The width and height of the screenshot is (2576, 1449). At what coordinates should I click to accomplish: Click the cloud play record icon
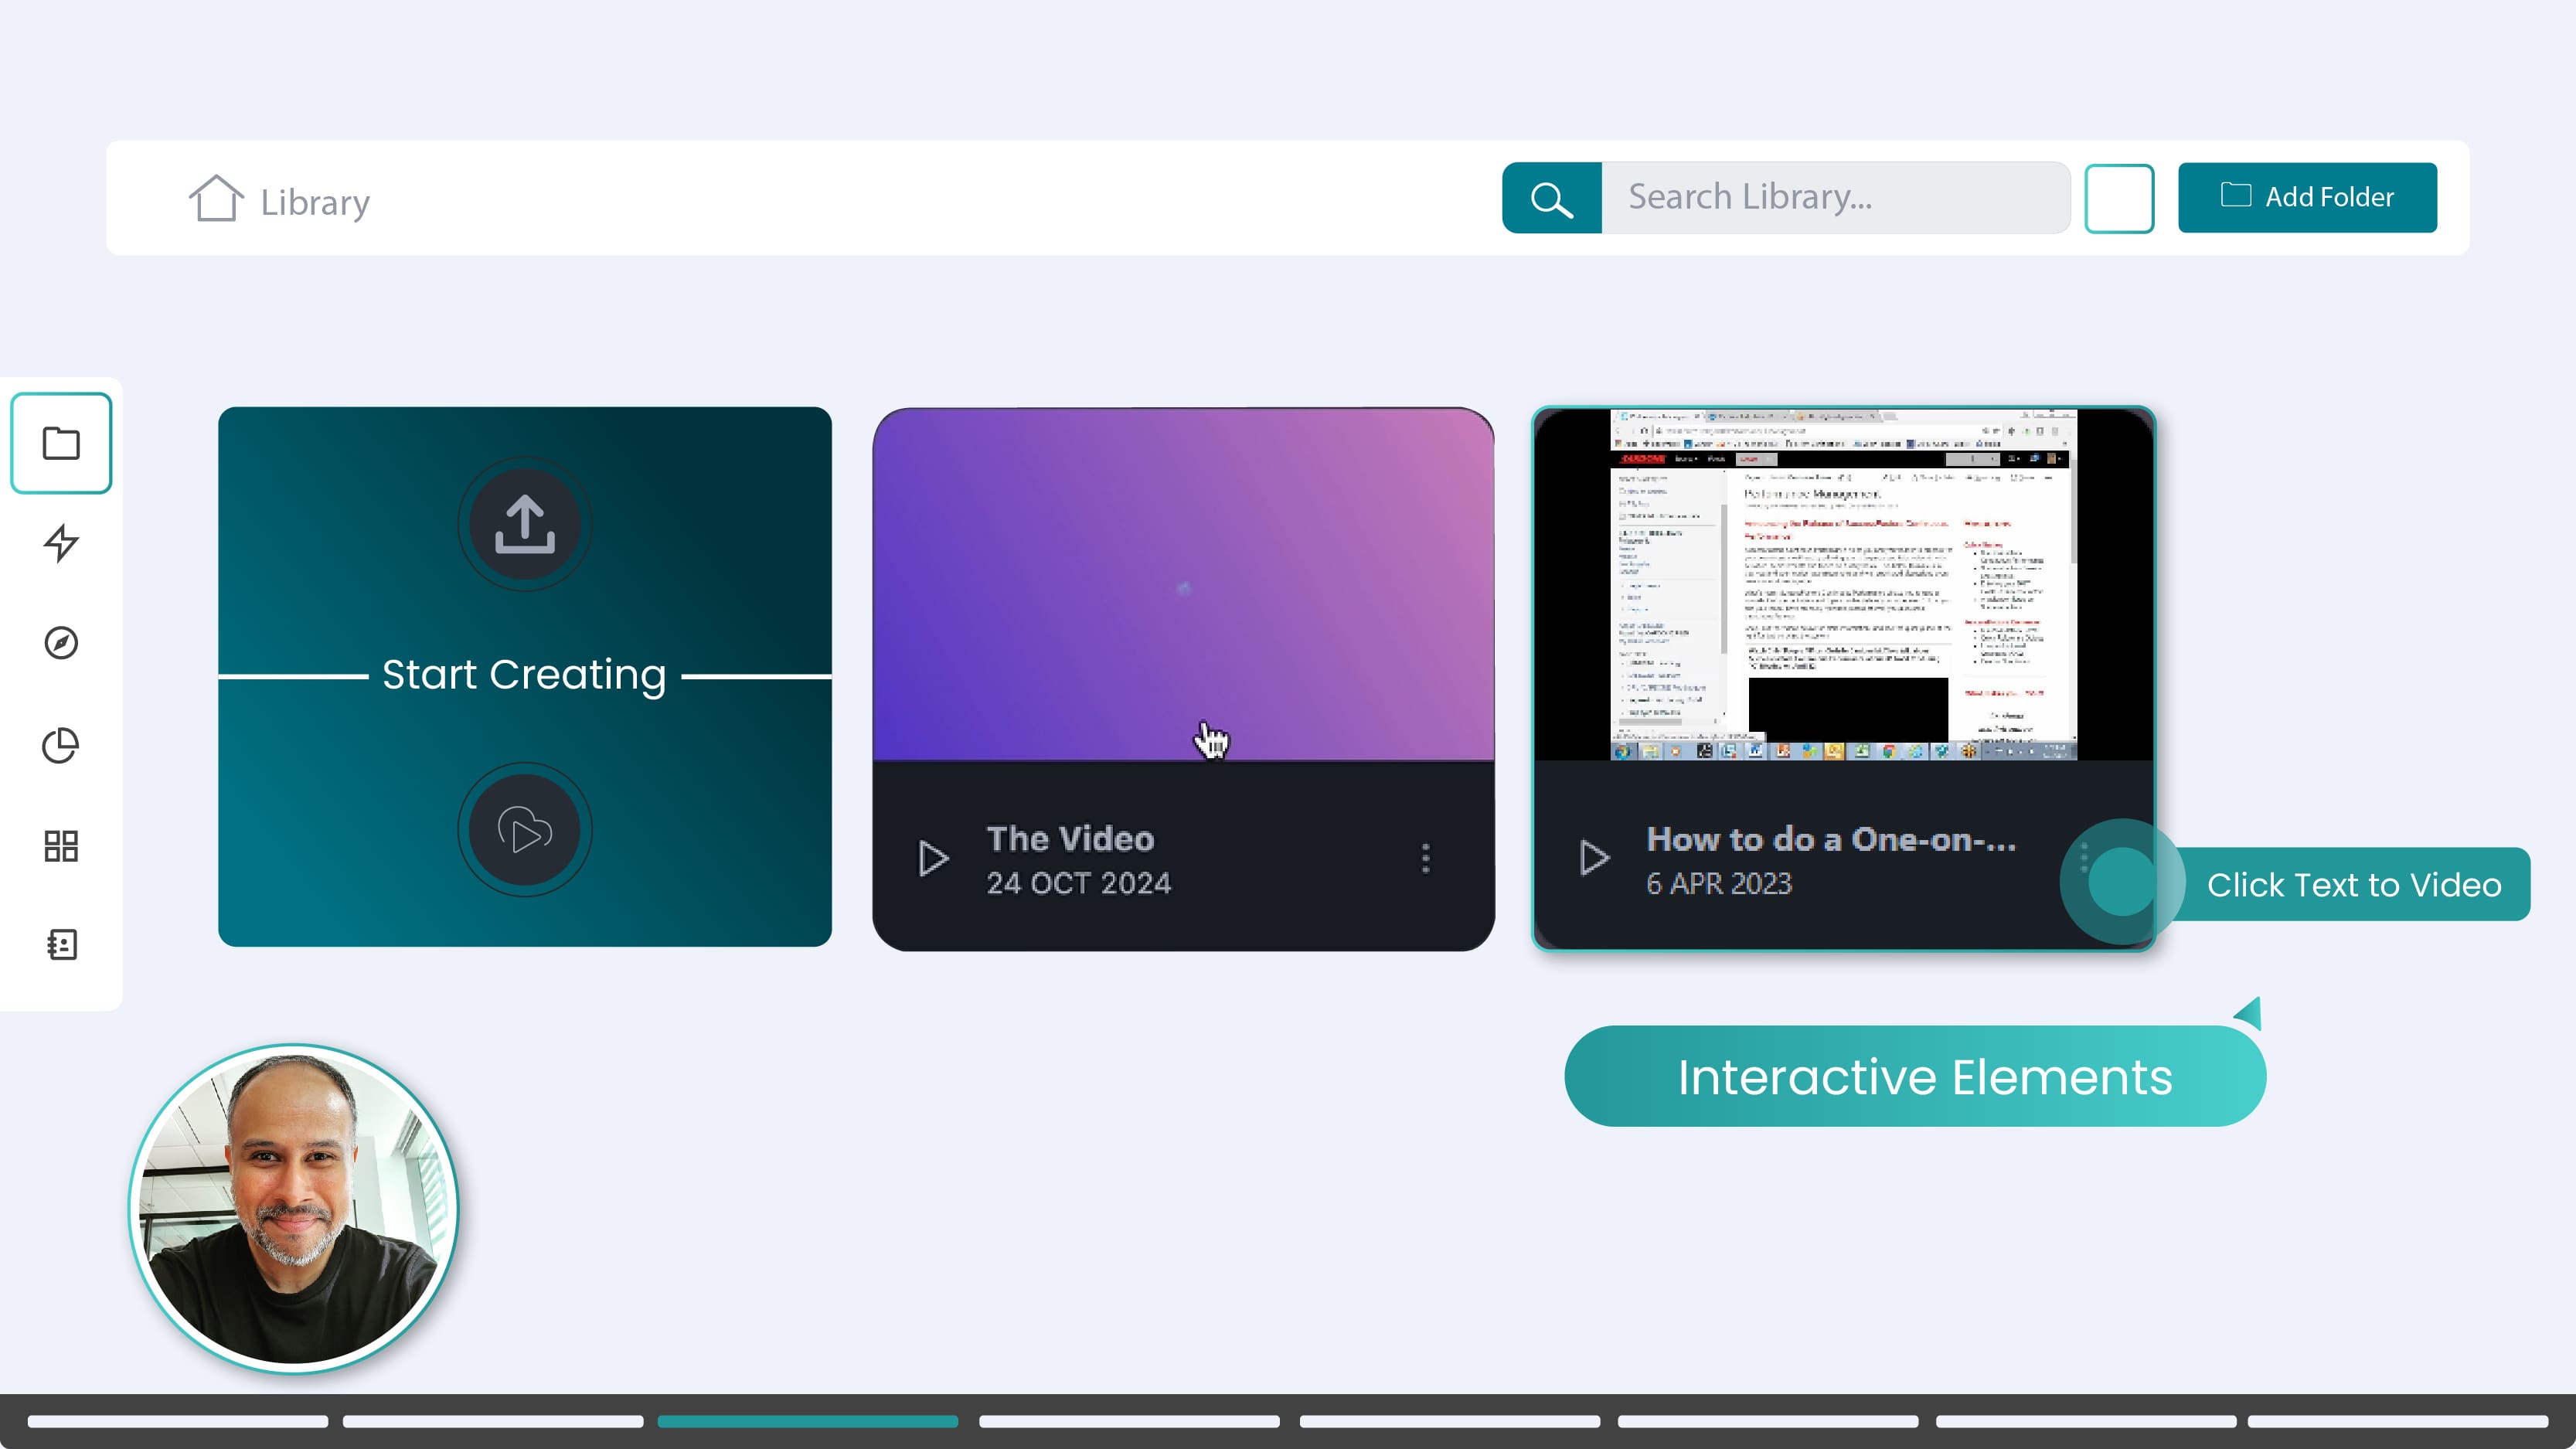tap(524, 830)
